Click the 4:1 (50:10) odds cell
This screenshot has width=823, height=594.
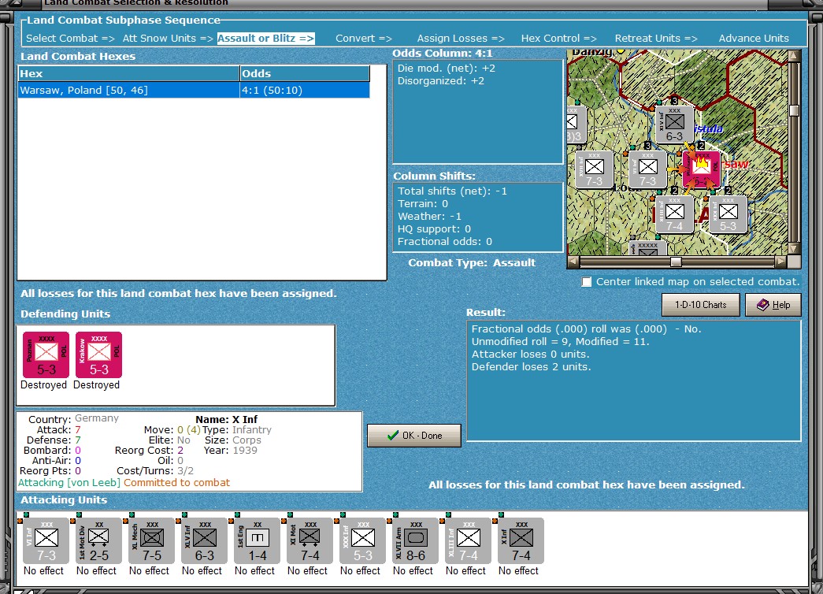click(x=305, y=90)
